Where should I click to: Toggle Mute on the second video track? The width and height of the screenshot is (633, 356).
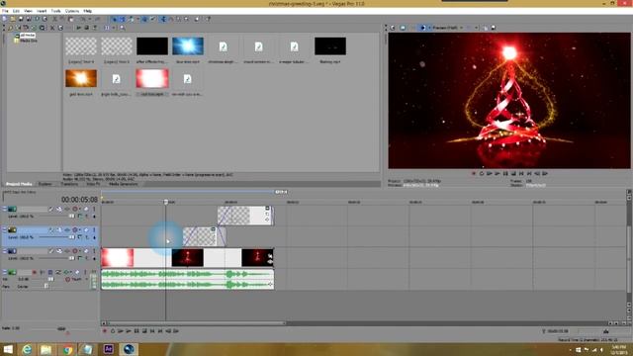86,229
